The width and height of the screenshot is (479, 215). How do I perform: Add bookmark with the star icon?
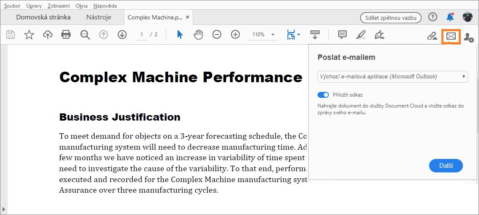29,35
